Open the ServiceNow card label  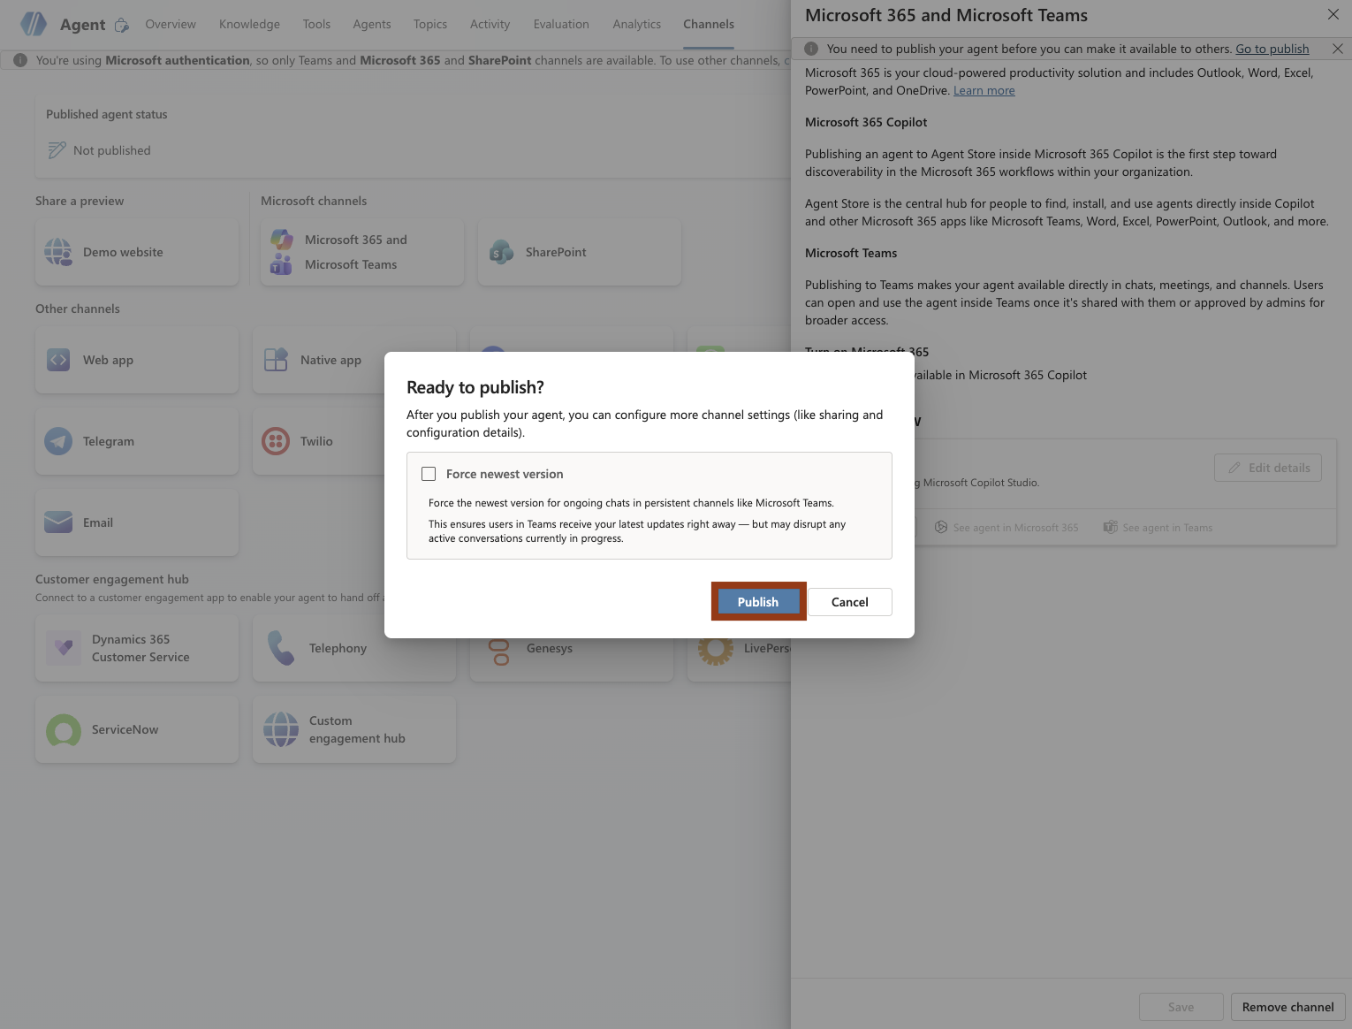coord(125,729)
